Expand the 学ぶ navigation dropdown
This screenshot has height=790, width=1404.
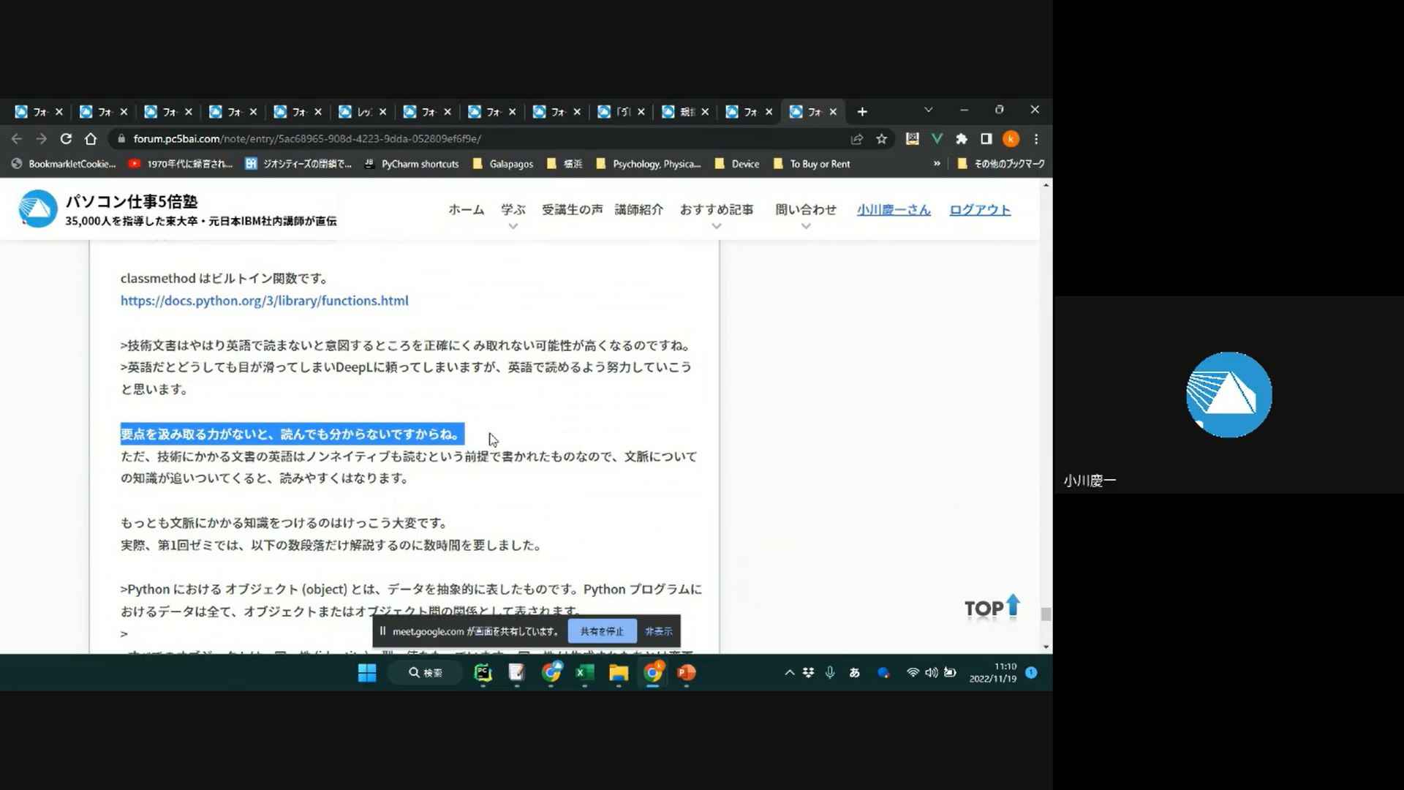click(513, 210)
